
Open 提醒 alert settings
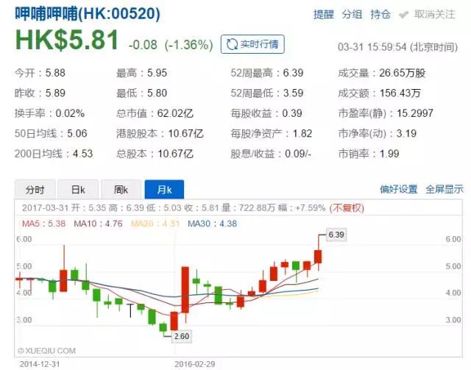pyautogui.click(x=324, y=14)
